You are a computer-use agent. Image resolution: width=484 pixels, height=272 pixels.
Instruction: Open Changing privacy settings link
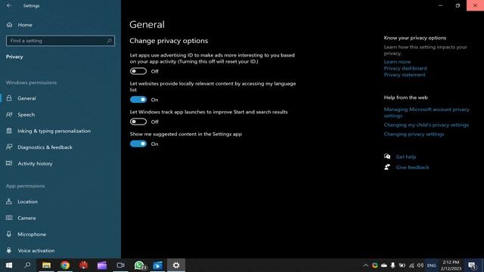coord(414,134)
